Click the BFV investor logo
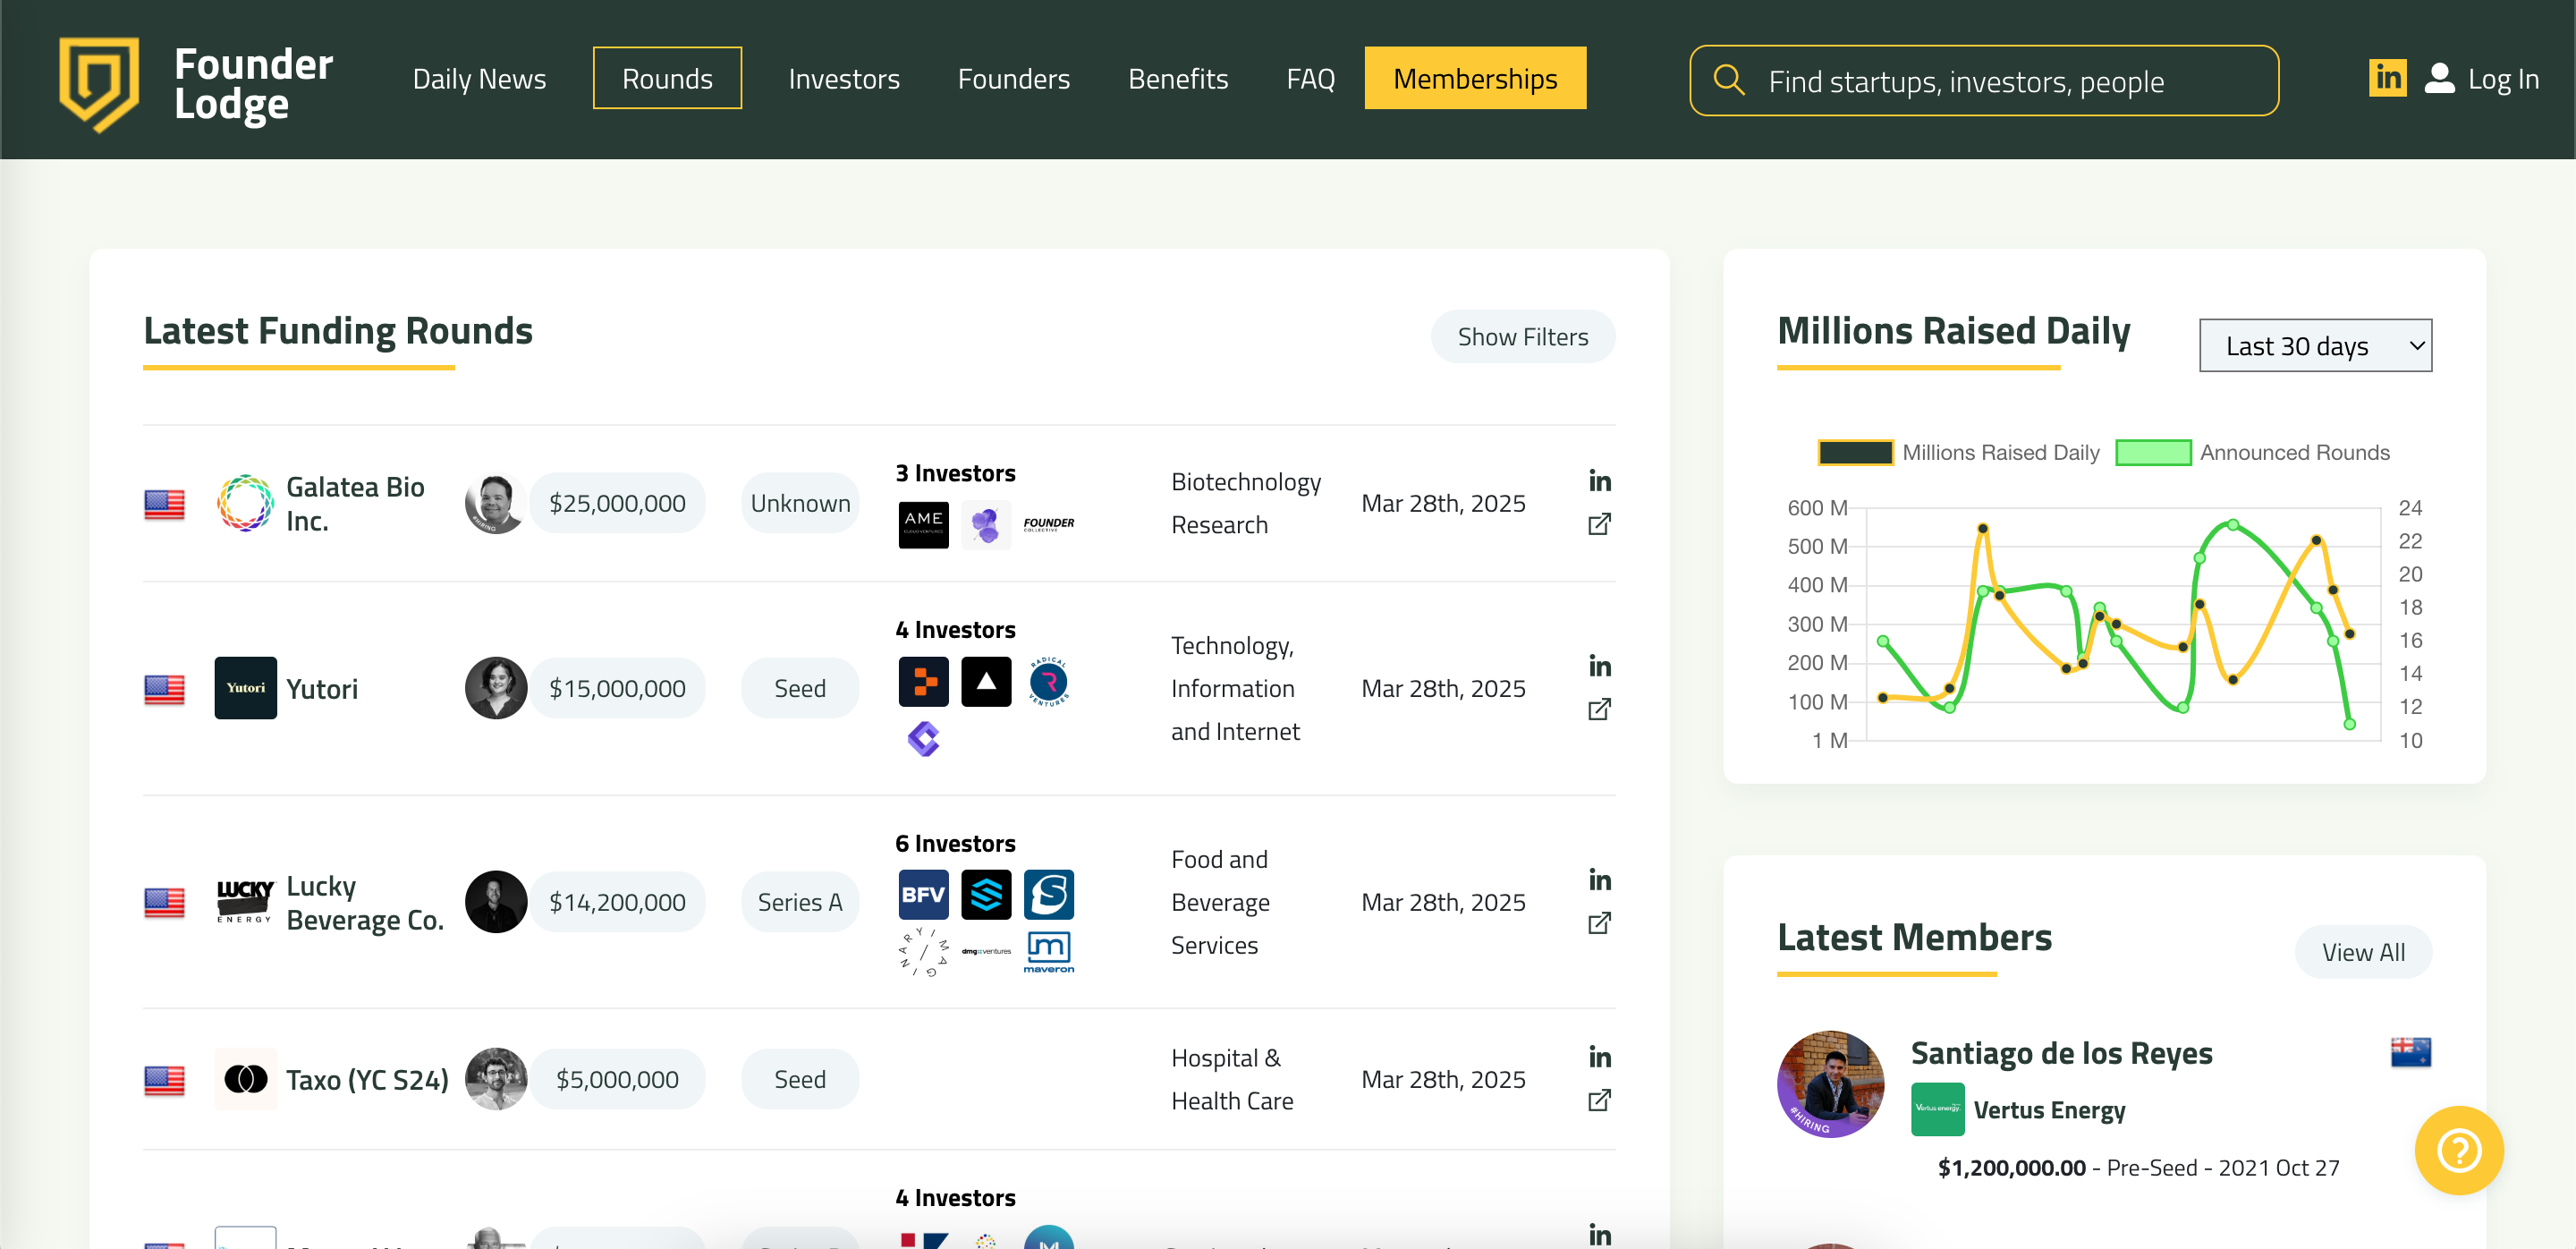The image size is (2576, 1249). tap(923, 894)
